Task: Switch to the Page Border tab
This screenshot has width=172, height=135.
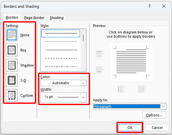Action: (34, 18)
